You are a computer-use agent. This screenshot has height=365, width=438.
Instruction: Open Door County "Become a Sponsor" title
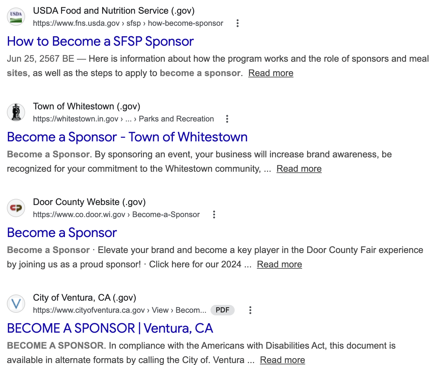pos(62,233)
